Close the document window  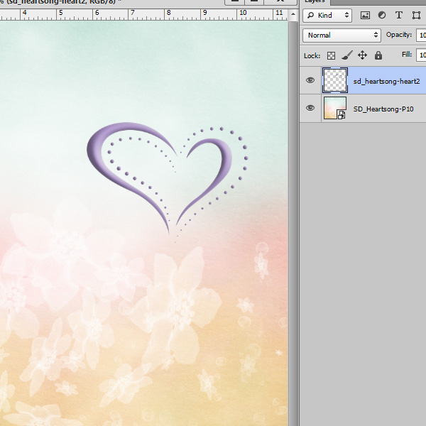point(280,1)
